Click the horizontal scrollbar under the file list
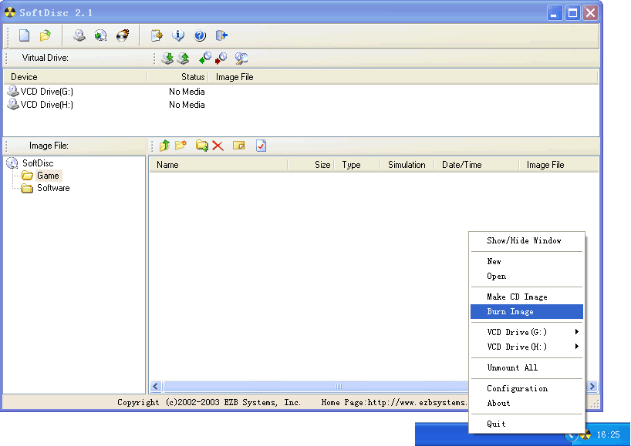Image resolution: width=631 pixels, height=446 pixels. (x=337, y=386)
